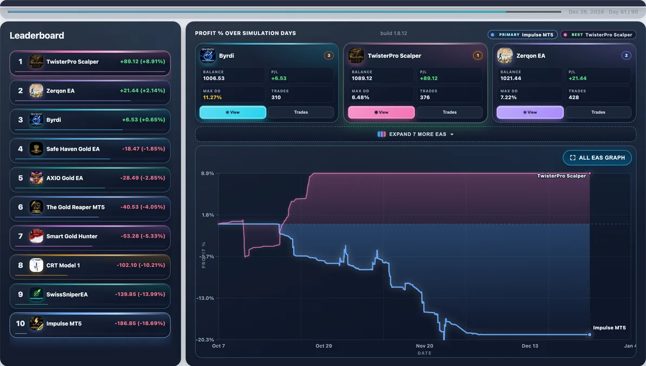Viewport: 646px width, 366px height.
Task: Click the Leaderboard heading
Action: click(37, 35)
